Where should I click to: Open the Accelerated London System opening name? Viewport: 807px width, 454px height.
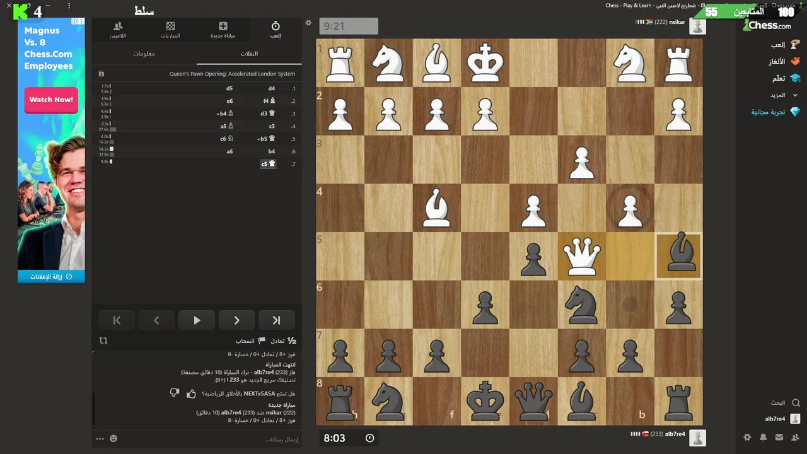click(232, 74)
